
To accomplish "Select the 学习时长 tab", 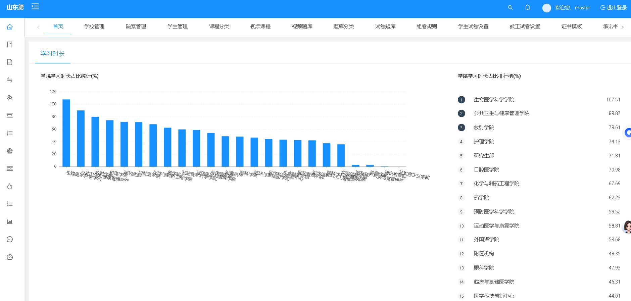I will click(x=53, y=54).
